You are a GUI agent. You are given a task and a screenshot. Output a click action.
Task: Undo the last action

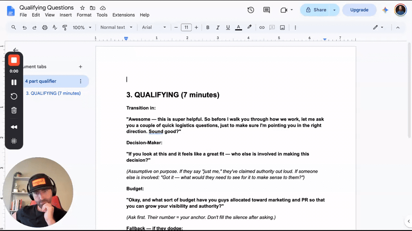(25, 27)
